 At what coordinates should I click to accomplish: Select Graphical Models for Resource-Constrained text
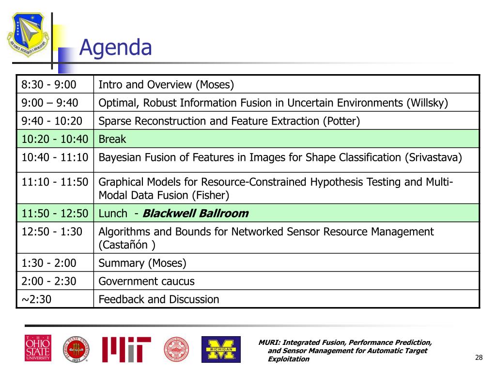click(x=276, y=188)
